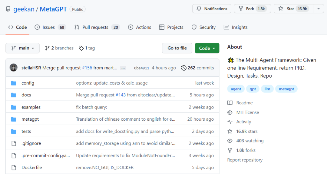This screenshot has width=327, height=174.
Task: Click Report repository link
Action: pos(245,160)
